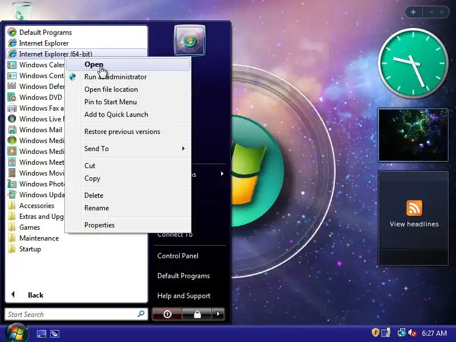Image resolution: width=456 pixels, height=342 pixels.
Task: Open Default Programs in right pane
Action: (x=184, y=276)
